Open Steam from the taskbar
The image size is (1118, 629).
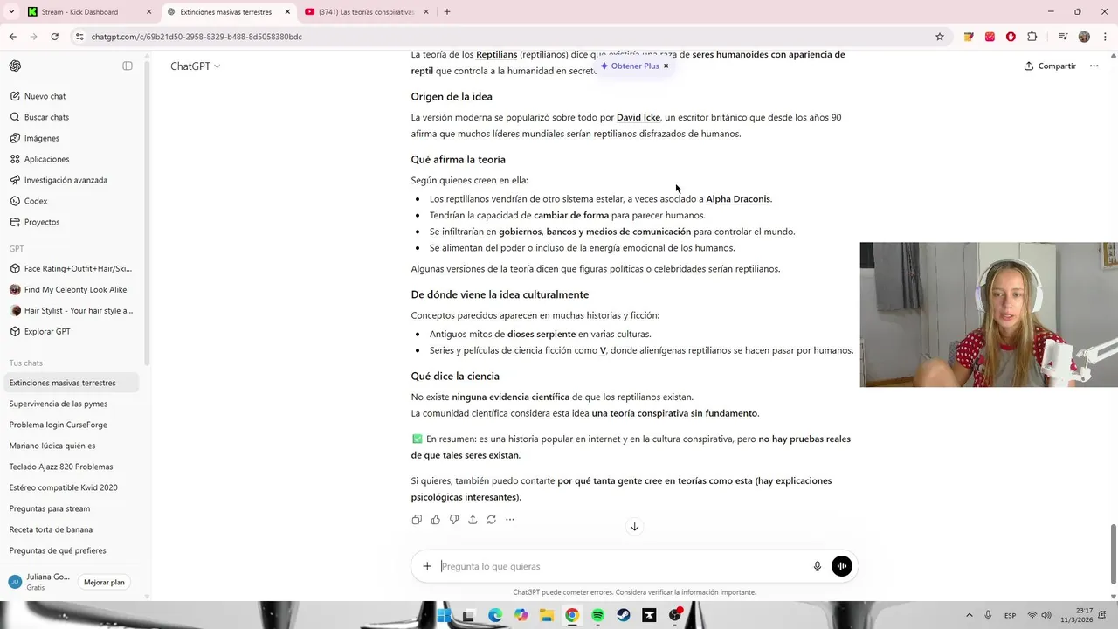point(623,615)
